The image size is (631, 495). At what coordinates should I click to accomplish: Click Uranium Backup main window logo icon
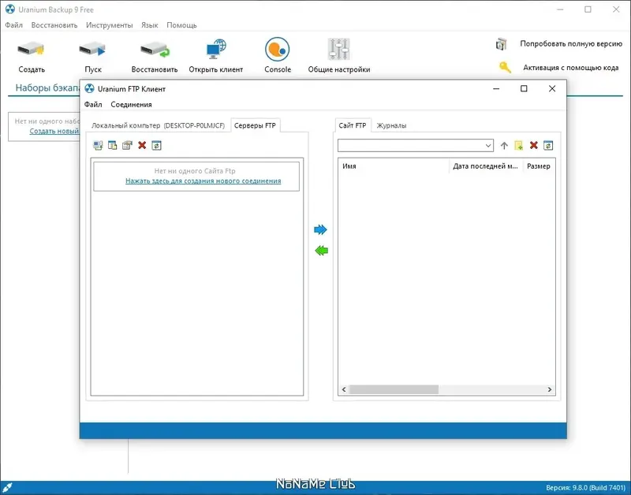click(x=10, y=9)
